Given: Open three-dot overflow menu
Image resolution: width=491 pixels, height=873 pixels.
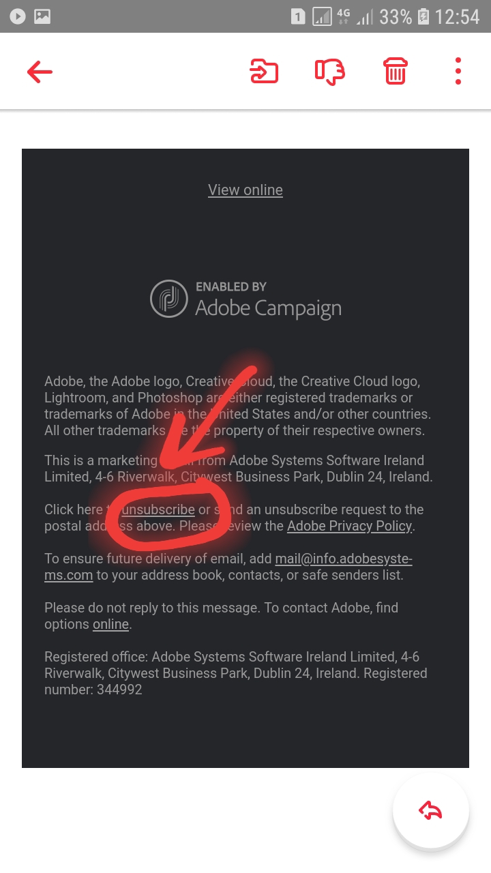Looking at the screenshot, I should pyautogui.click(x=458, y=71).
